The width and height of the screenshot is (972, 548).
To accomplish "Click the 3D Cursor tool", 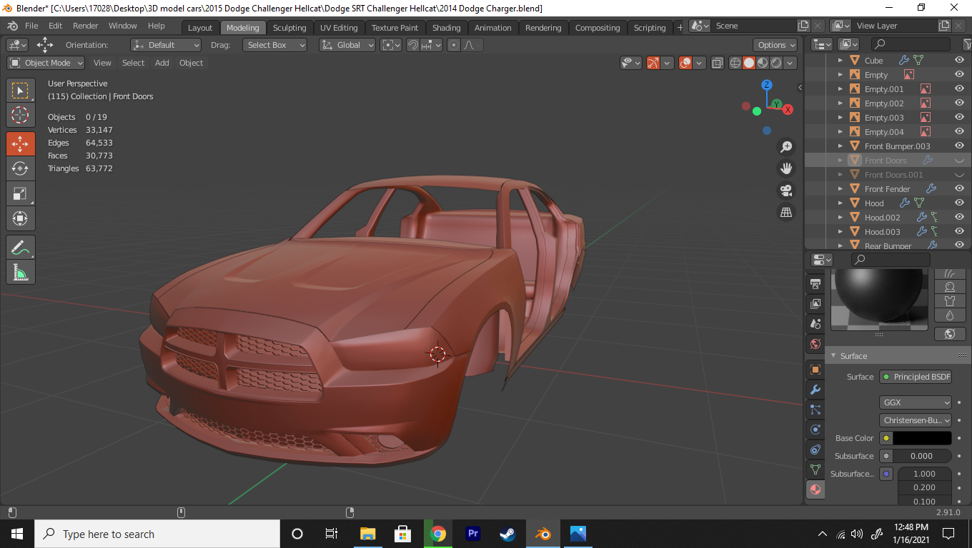I will 20,115.
